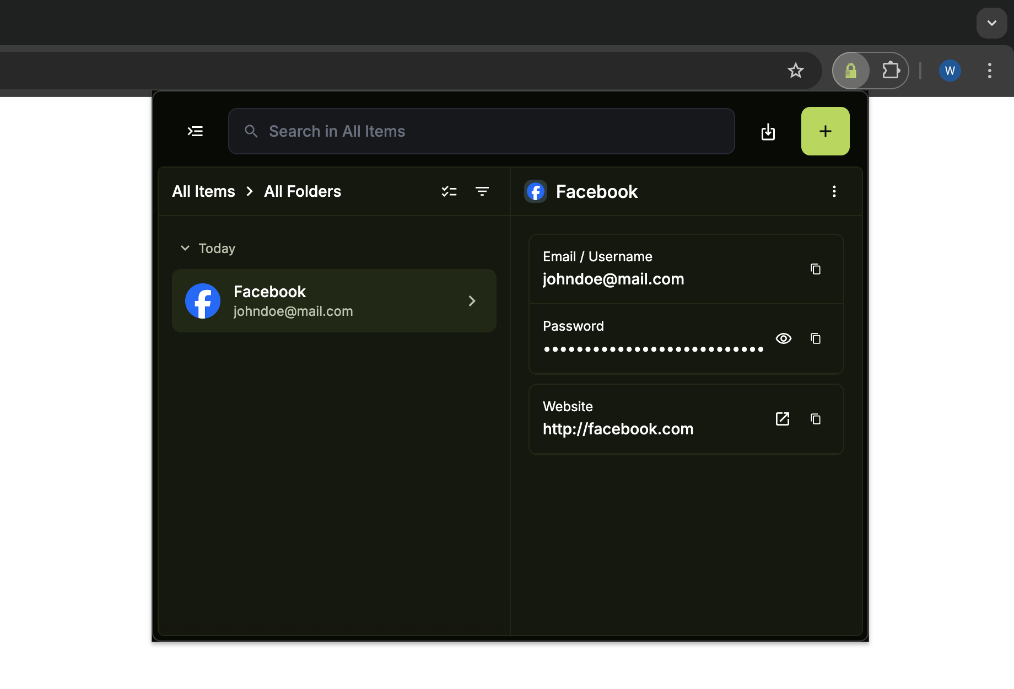Open the sidebar menu toggle icon
This screenshot has height=689, width=1014.
click(x=195, y=131)
